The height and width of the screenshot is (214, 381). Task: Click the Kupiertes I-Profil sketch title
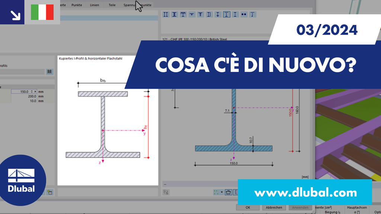click(x=91, y=58)
